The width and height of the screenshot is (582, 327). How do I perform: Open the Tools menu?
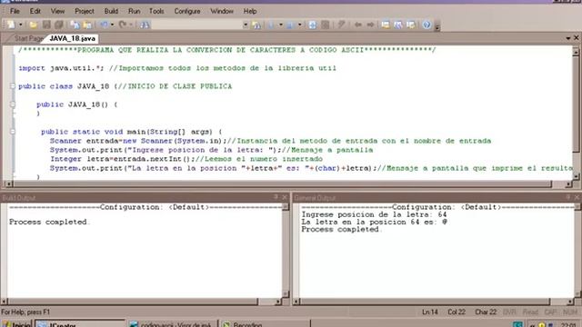pyautogui.click(x=156, y=11)
